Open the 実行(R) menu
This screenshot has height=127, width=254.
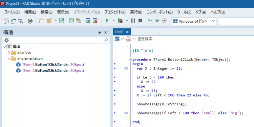pyautogui.click(x=136, y=12)
